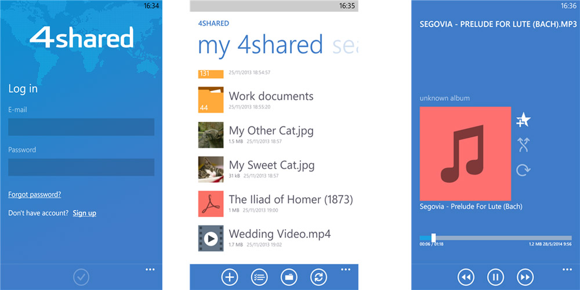Click the E-mail input field
This screenshot has width=580, height=290.
coord(81,127)
